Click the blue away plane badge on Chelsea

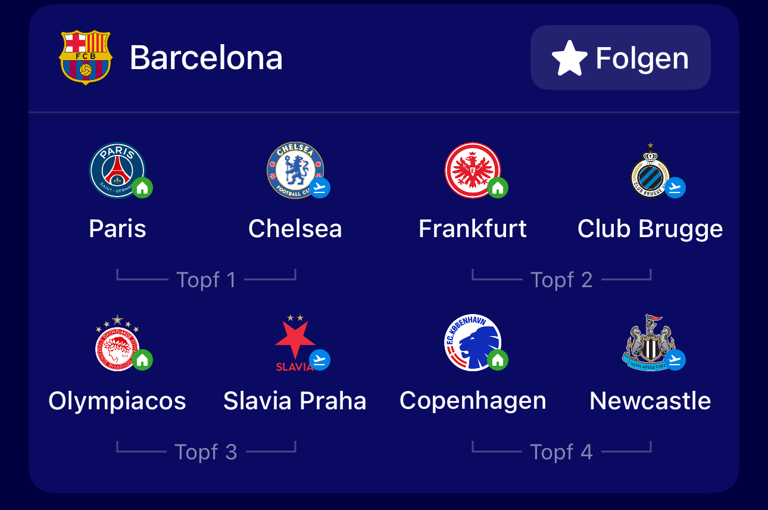pos(320,188)
